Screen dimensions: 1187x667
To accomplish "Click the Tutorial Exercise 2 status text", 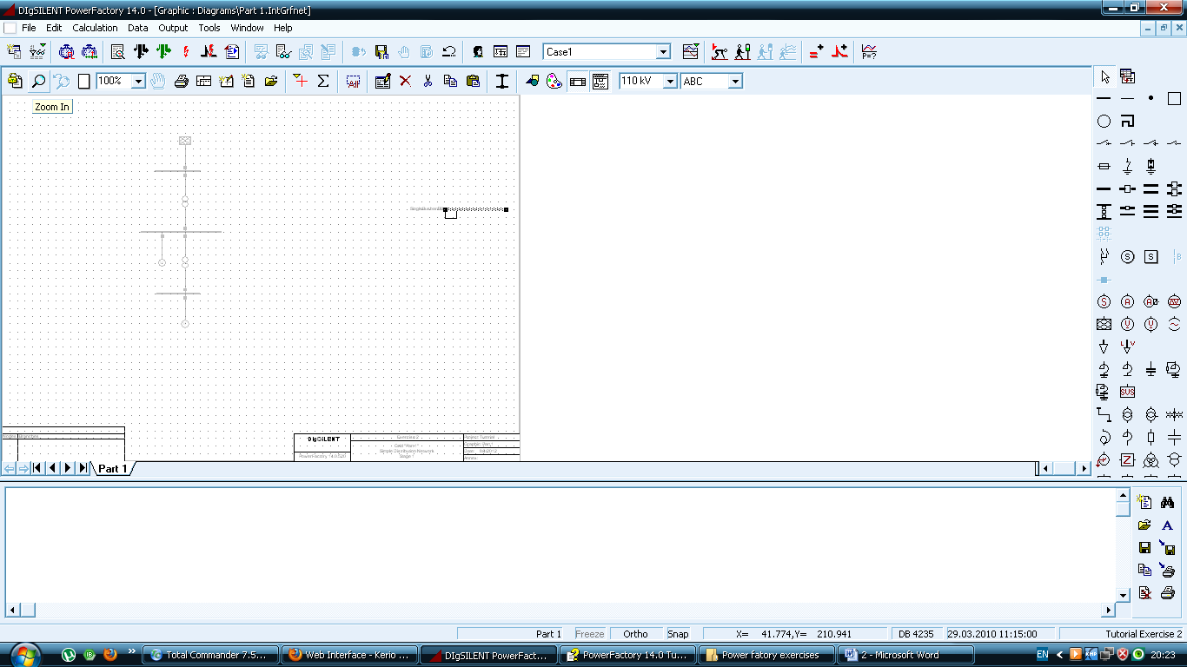I will [x=1144, y=634].
